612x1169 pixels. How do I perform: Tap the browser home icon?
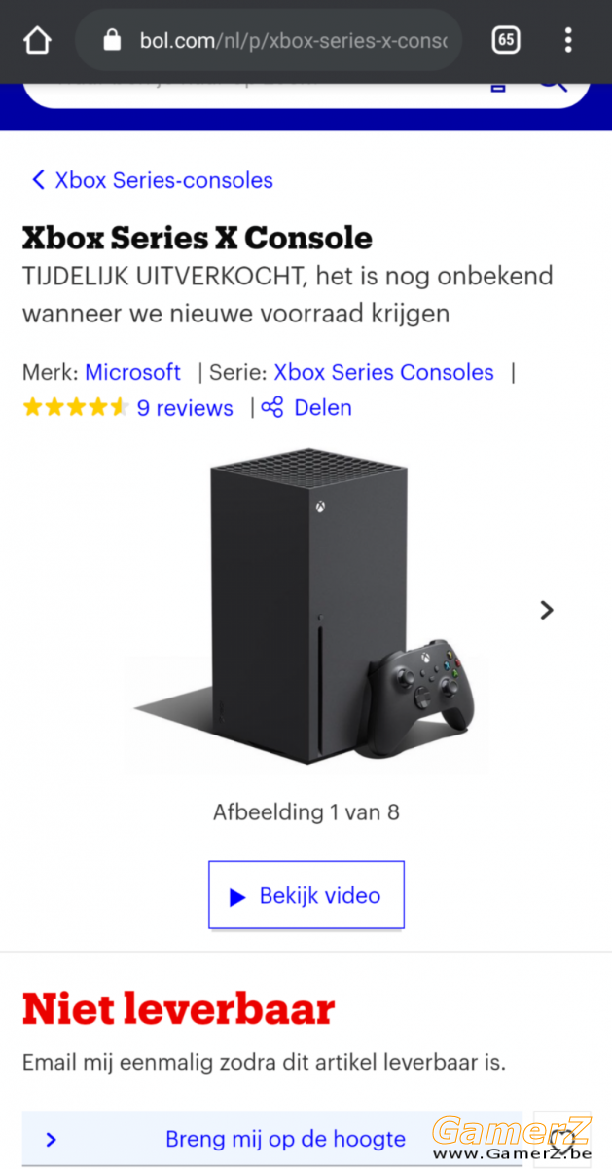(37, 40)
